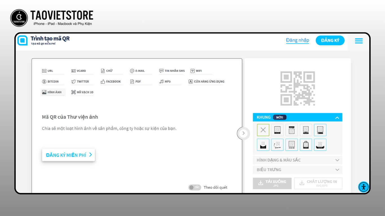Click TẢI XUỐNG JPG download button
This screenshot has width=385, height=216.
pos(272,183)
